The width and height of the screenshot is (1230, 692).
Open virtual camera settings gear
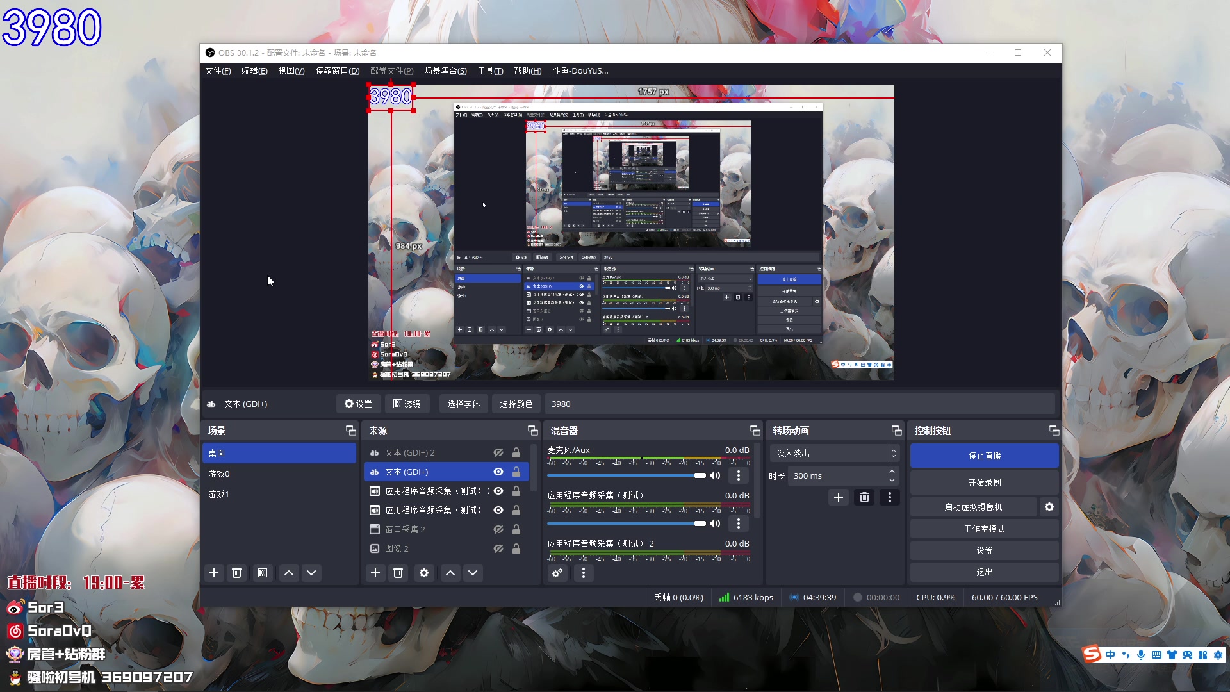1049,507
